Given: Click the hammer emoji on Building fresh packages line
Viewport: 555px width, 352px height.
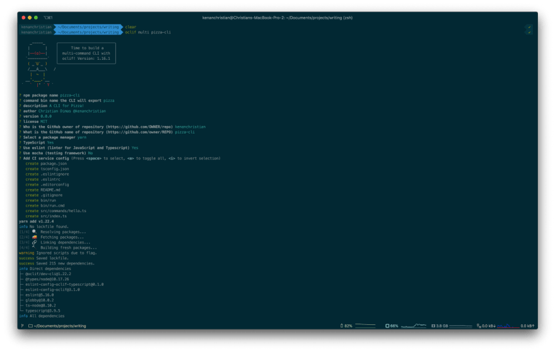Looking at the screenshot, I should pyautogui.click(x=34, y=247).
